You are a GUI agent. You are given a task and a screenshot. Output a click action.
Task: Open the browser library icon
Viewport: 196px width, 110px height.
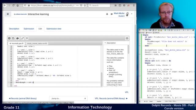(x=116, y=5)
